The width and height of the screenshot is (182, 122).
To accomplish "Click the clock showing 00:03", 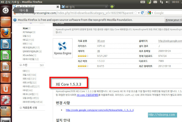I will pos(175,2).
